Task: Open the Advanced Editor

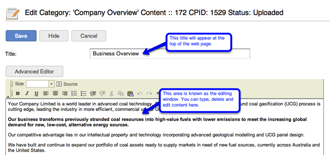Action: tap(35, 72)
